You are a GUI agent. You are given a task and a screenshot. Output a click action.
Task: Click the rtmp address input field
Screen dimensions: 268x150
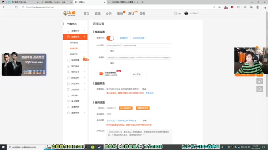[139, 45]
